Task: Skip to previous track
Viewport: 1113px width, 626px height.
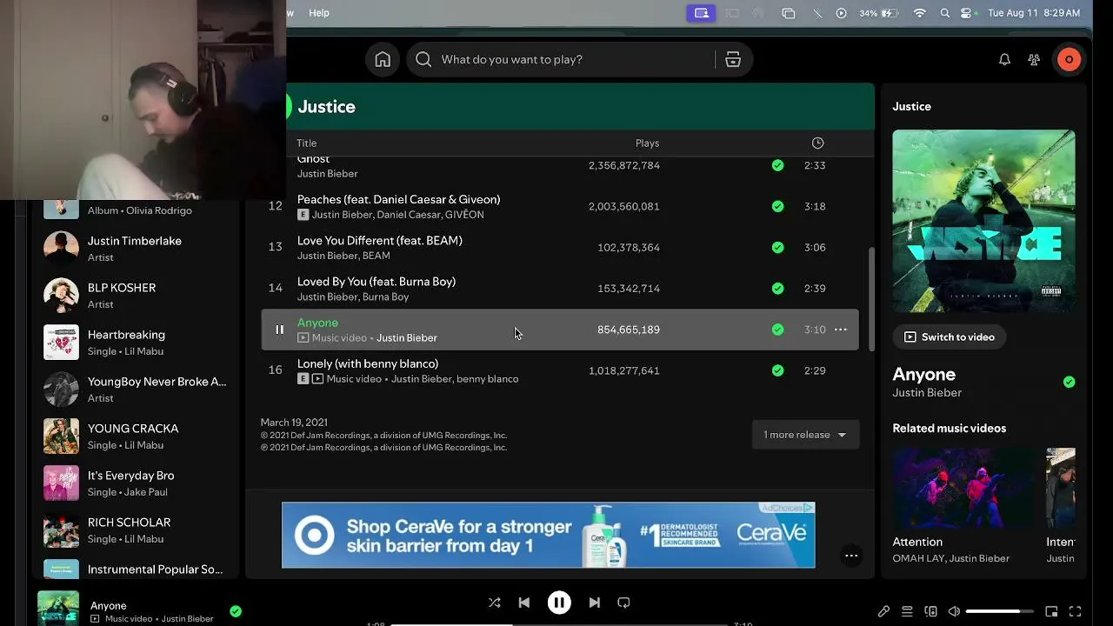Action: (523, 603)
